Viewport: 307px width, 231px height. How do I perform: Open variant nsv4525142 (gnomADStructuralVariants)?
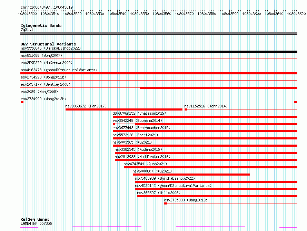click(173, 186)
